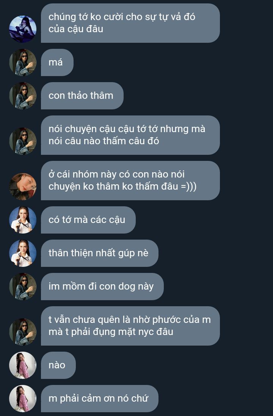Select the "chuyện ko thâm ko thấm đâu" bubble
Screen dimensions: 273x416
130,181
